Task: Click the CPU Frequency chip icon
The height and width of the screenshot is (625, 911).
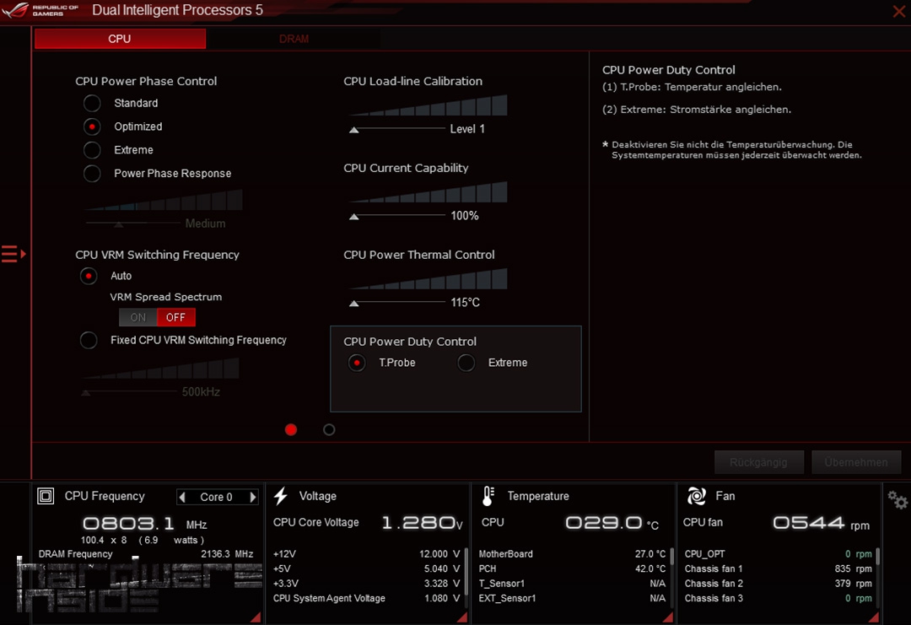Action: [x=46, y=496]
